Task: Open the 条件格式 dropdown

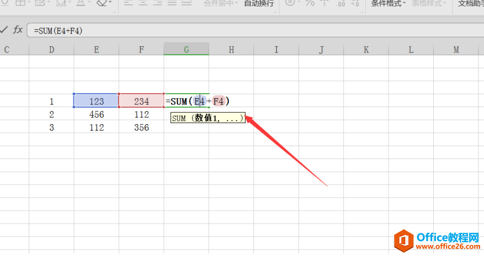Action: 389,3
